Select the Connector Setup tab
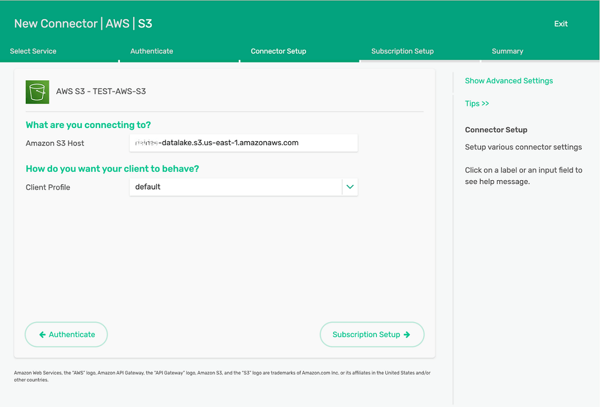 pyautogui.click(x=278, y=51)
